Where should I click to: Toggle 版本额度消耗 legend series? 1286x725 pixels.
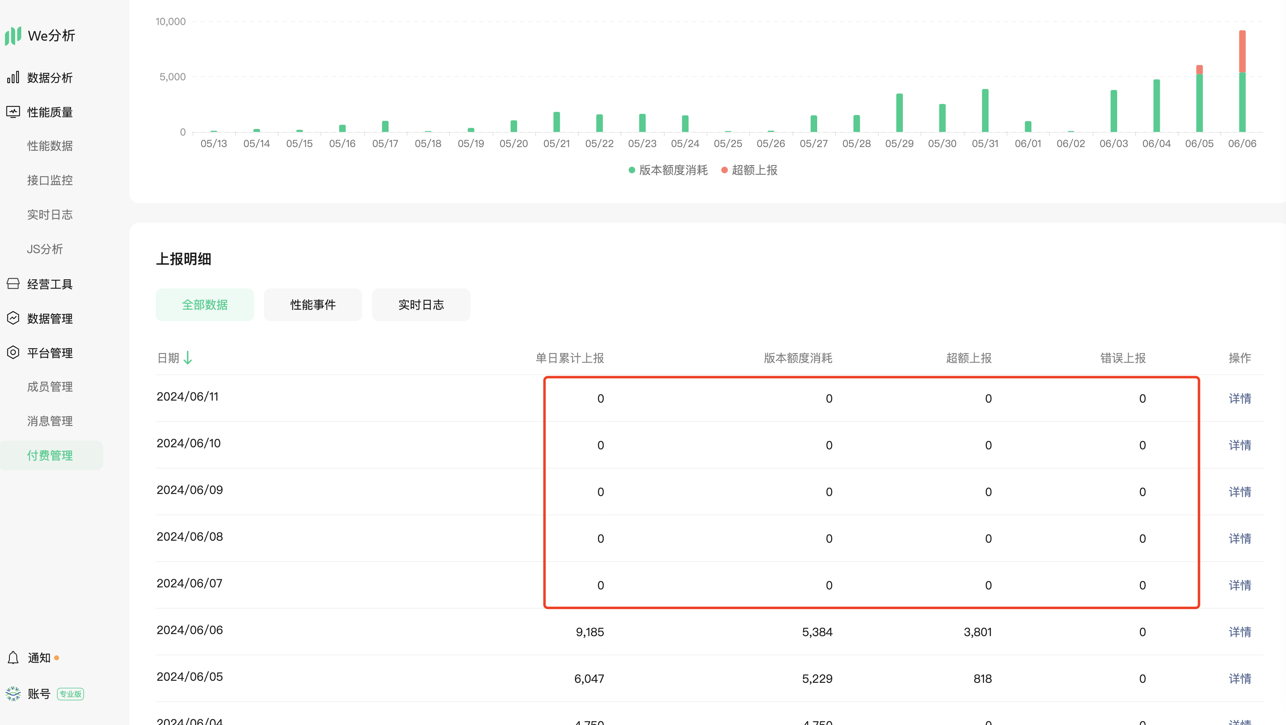668,170
